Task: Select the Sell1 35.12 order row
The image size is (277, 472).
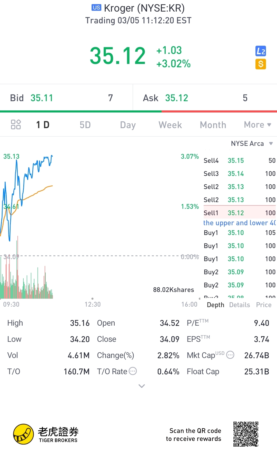Action: tap(240, 213)
